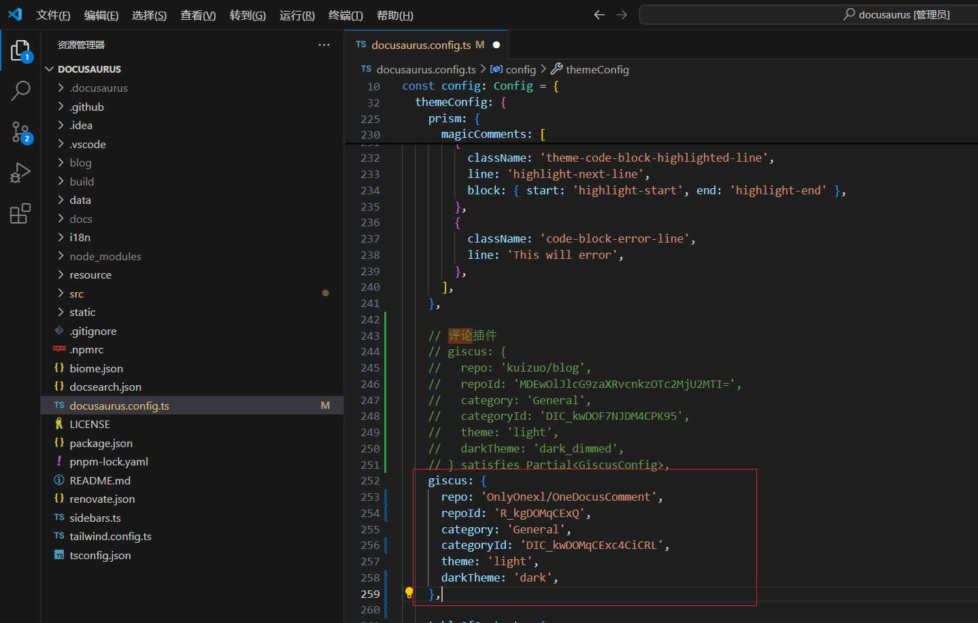Expand the blog folder
The image size is (978, 623).
61,162
